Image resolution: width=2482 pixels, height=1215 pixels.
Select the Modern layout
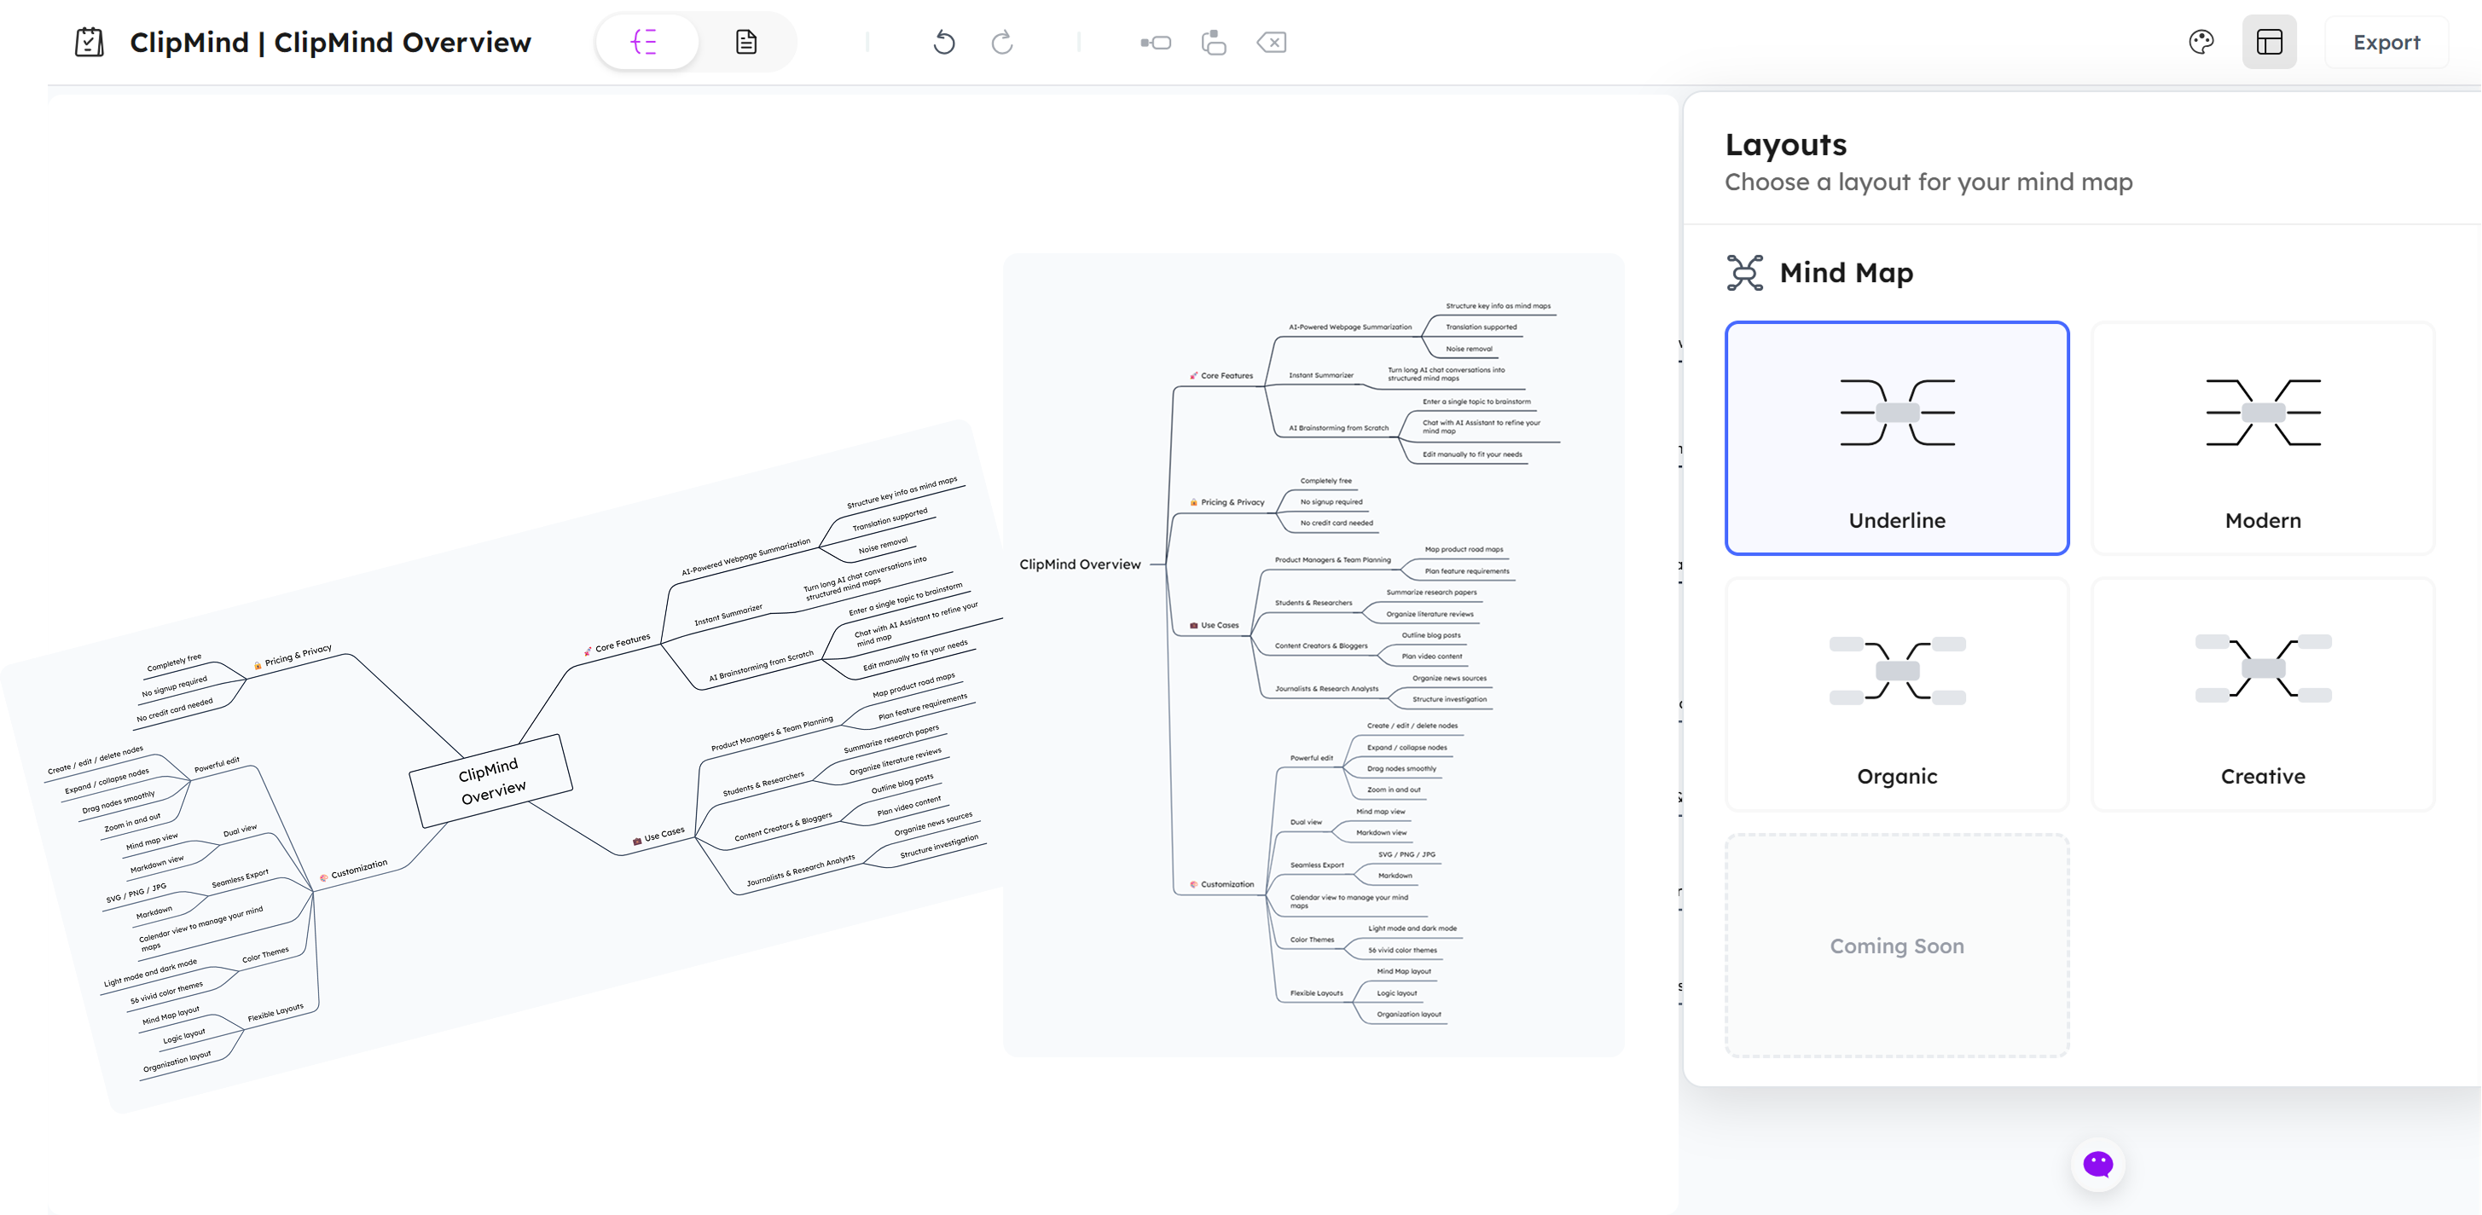(2262, 438)
